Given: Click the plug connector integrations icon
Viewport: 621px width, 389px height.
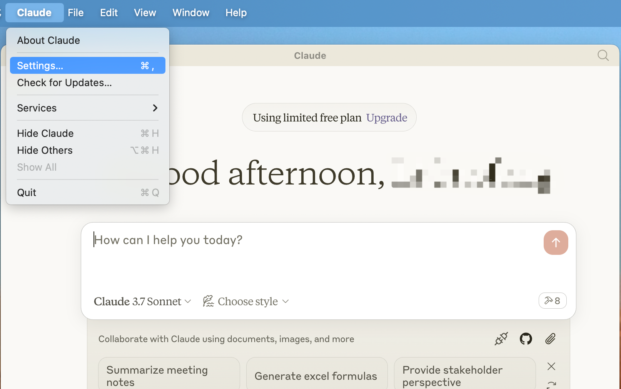Looking at the screenshot, I should tap(501, 339).
